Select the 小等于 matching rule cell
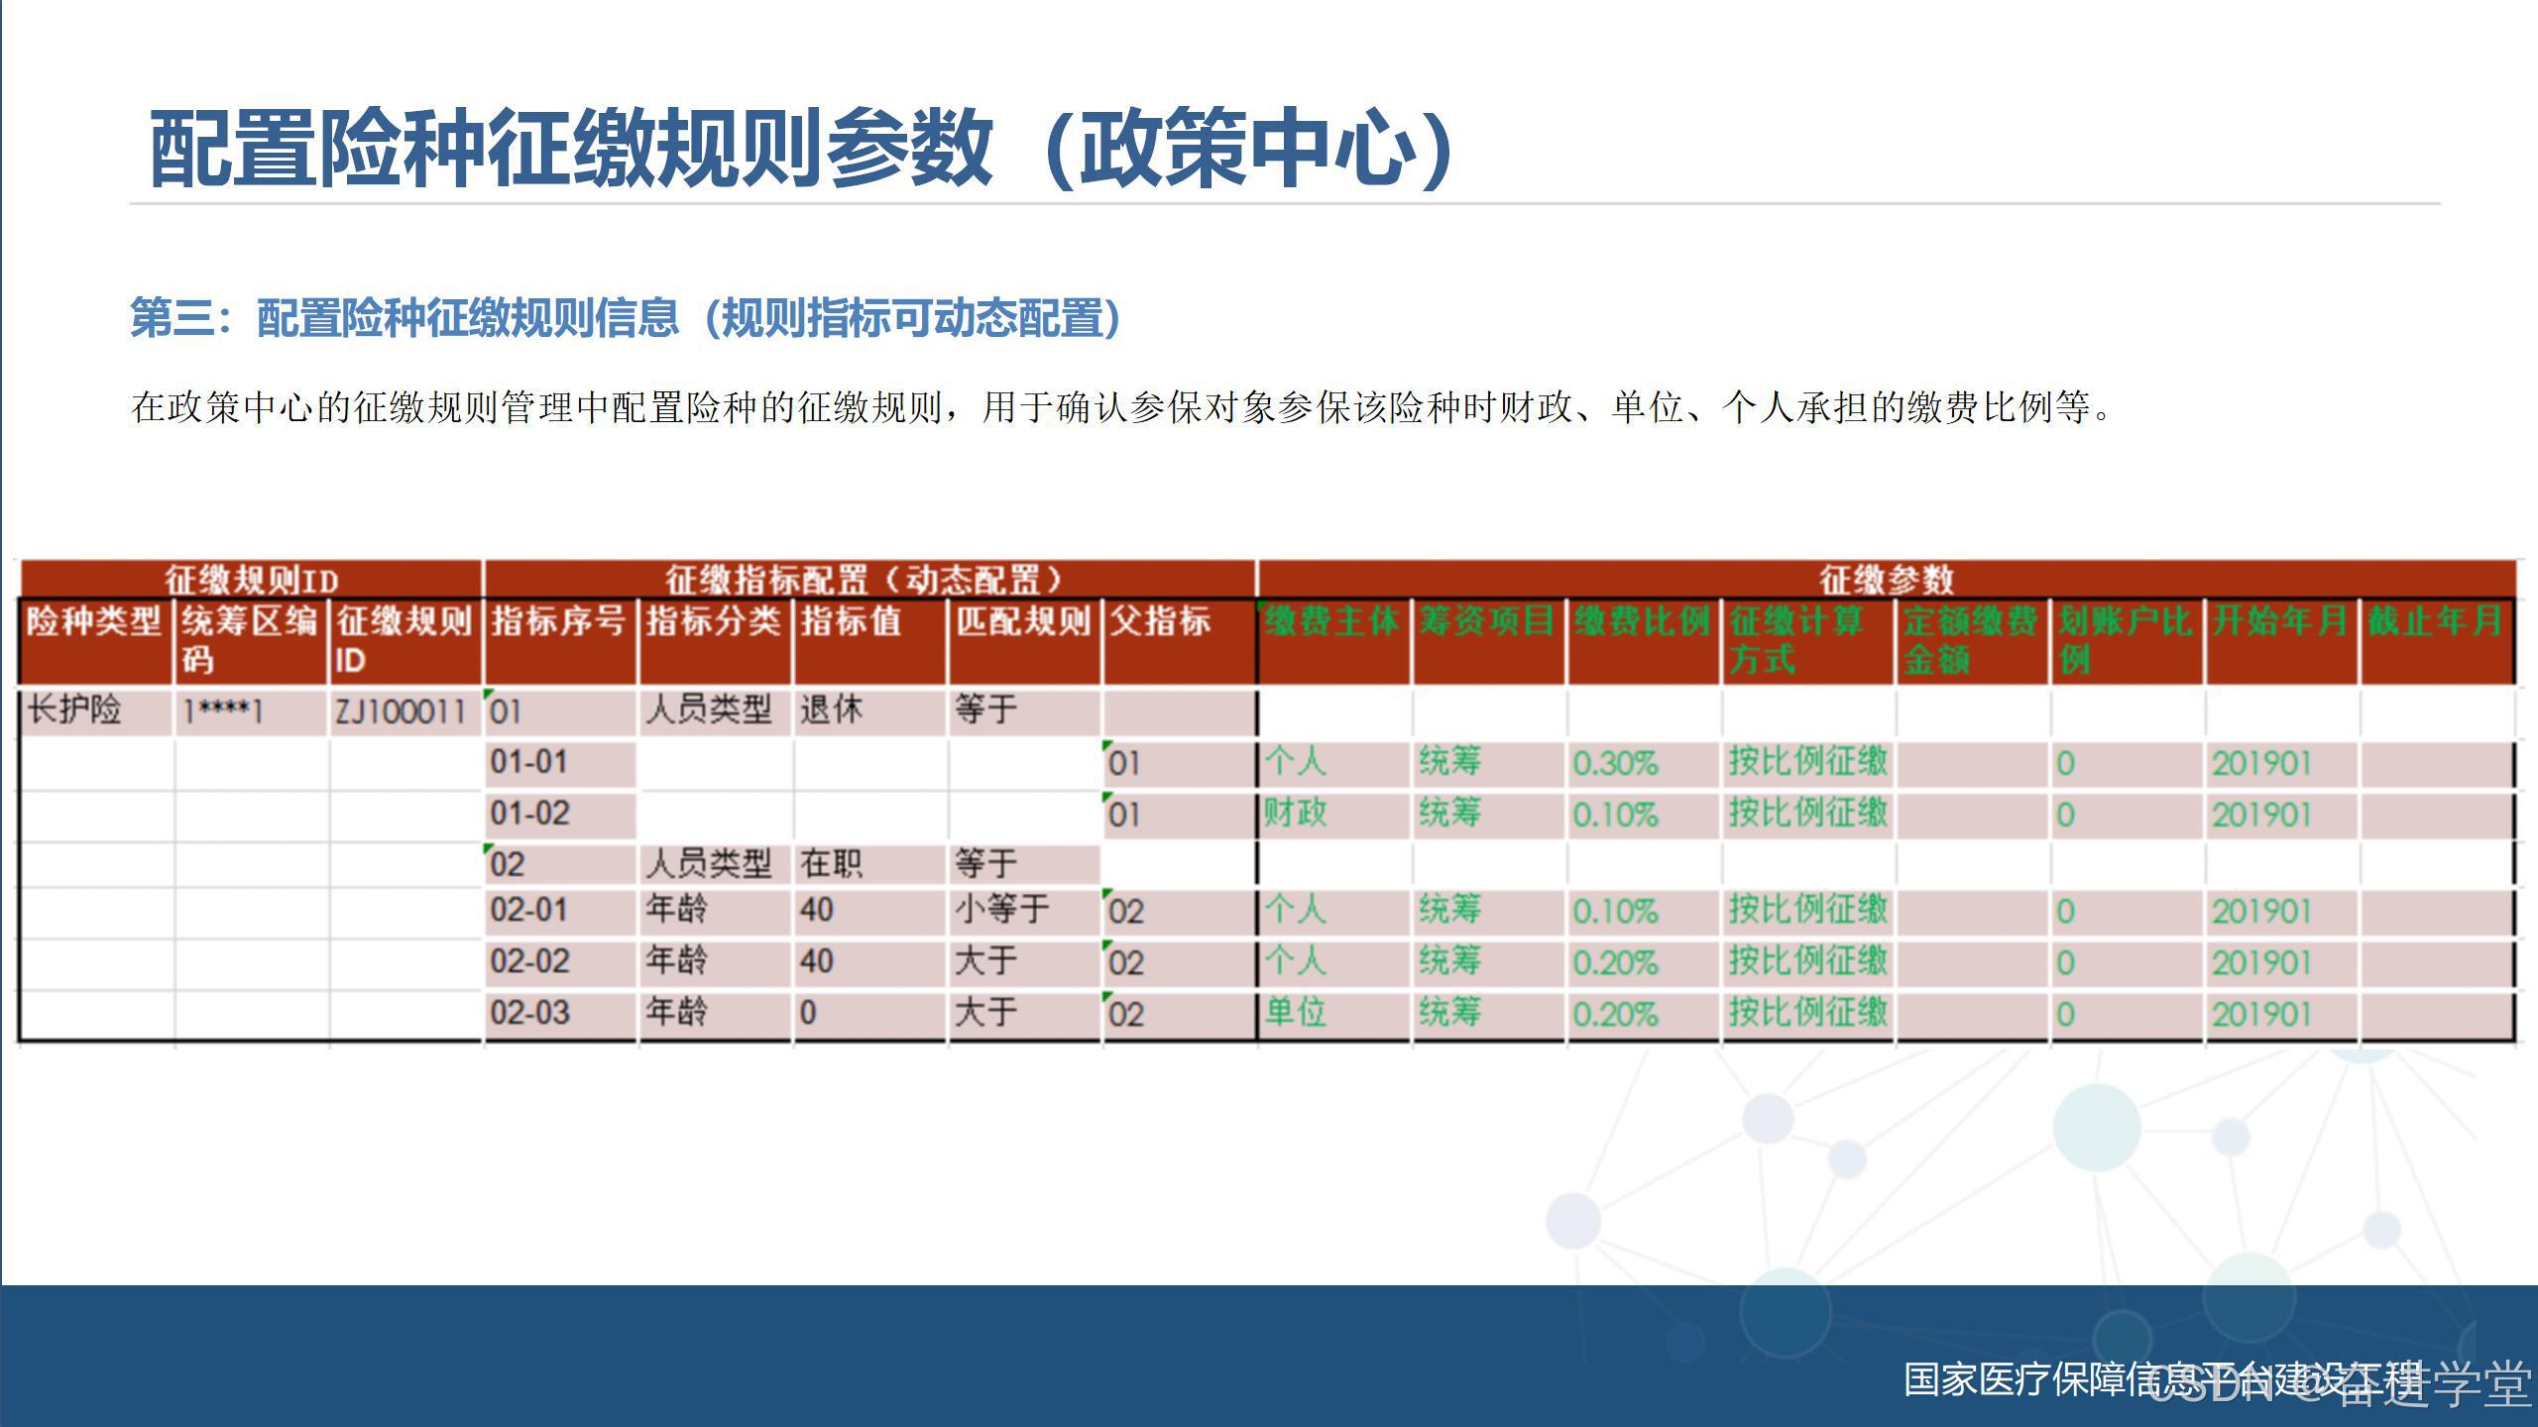The height and width of the screenshot is (1427, 2538). [x=1001, y=910]
